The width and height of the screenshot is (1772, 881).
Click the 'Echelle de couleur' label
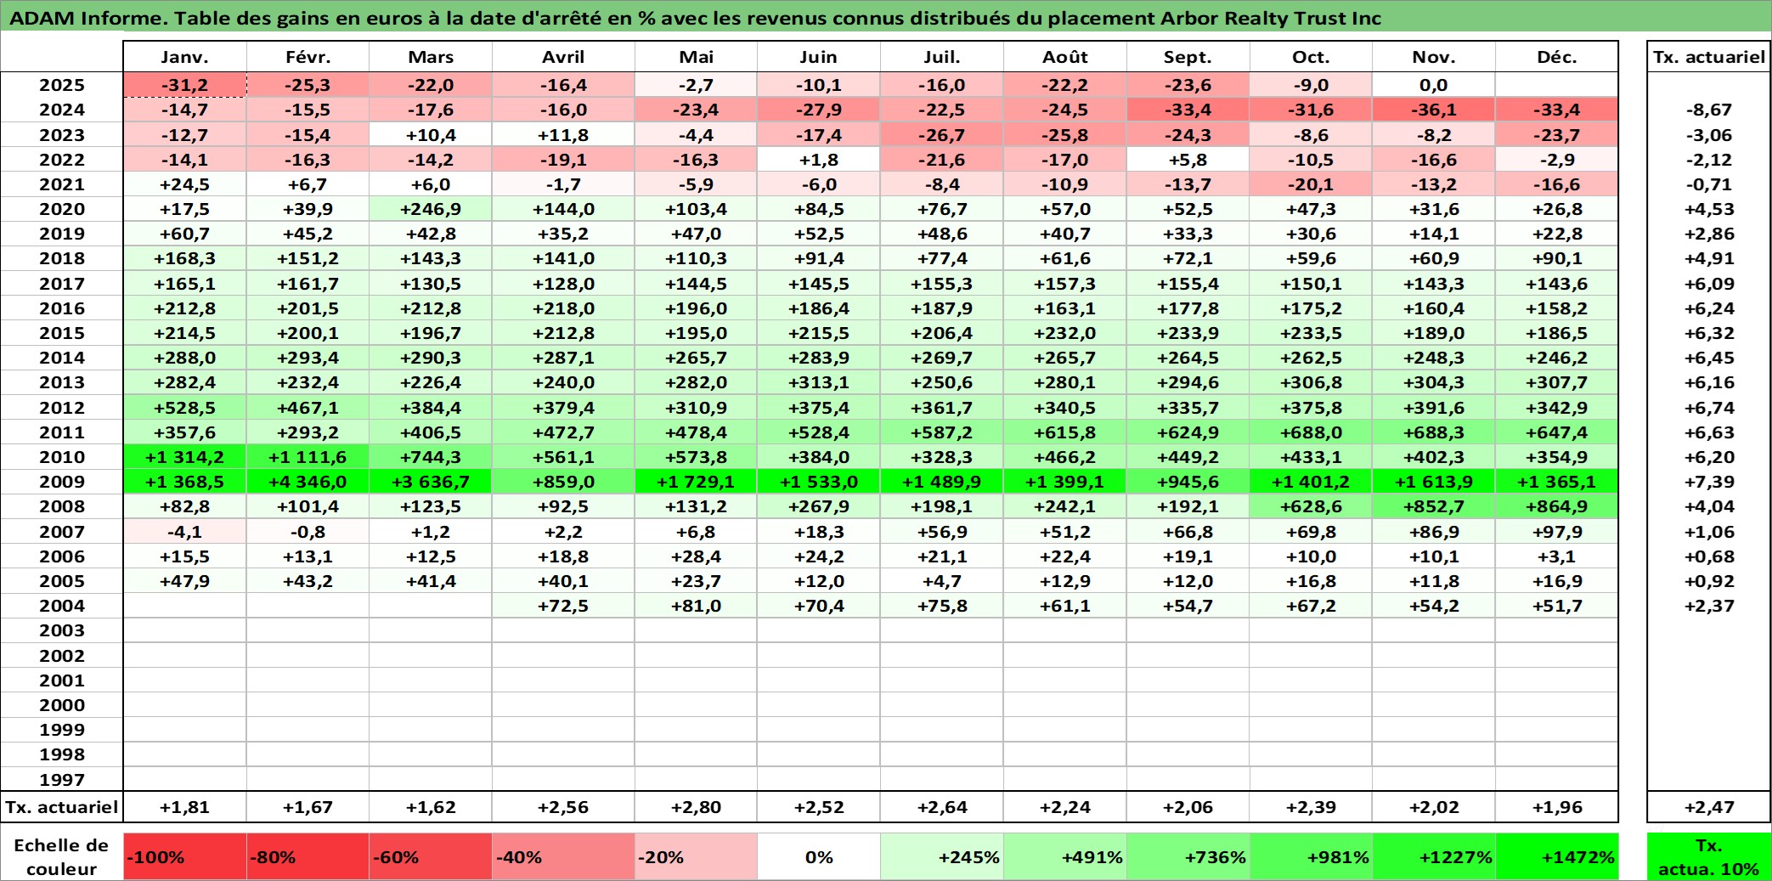tap(62, 856)
